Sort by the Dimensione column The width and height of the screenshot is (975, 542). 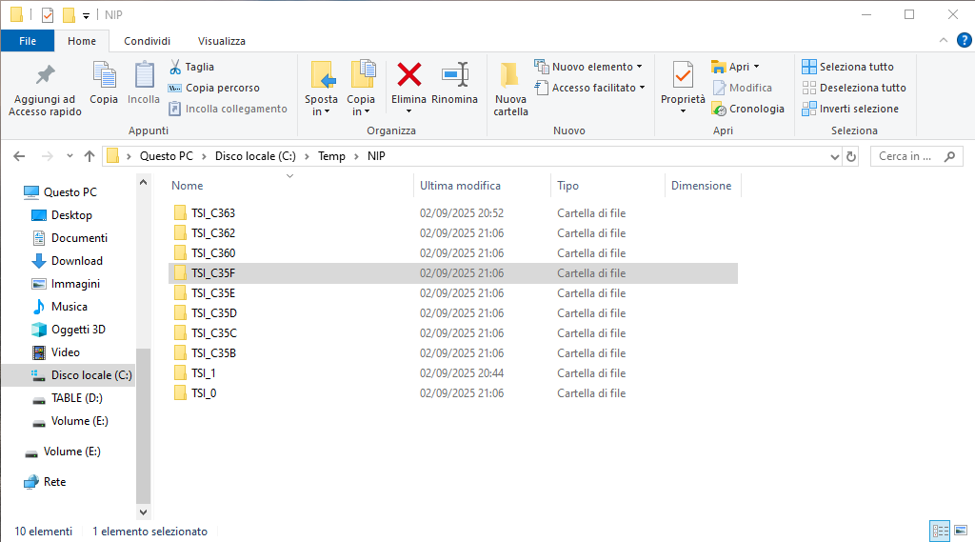coord(703,186)
